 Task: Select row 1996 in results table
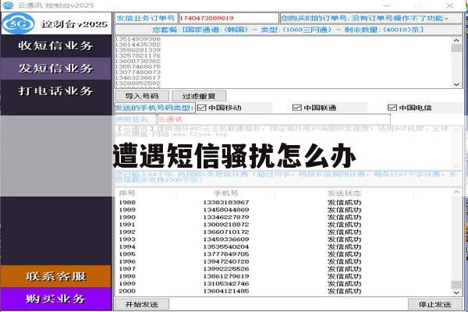[x=284, y=261]
